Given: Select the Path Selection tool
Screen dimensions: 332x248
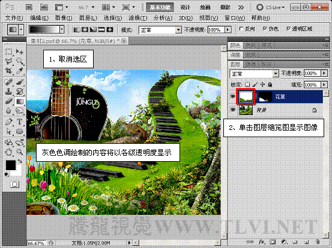Looking at the screenshot, I should (8, 131).
